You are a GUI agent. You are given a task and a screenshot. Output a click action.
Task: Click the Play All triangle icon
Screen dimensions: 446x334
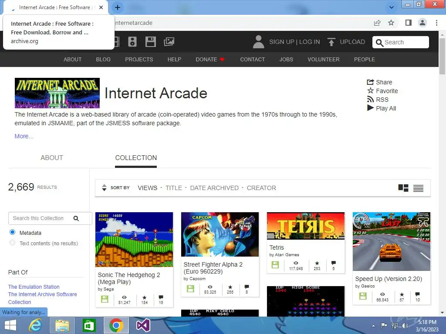tap(370, 108)
